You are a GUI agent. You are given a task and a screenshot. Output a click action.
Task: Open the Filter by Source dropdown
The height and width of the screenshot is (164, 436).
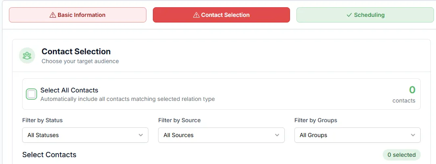221,135
